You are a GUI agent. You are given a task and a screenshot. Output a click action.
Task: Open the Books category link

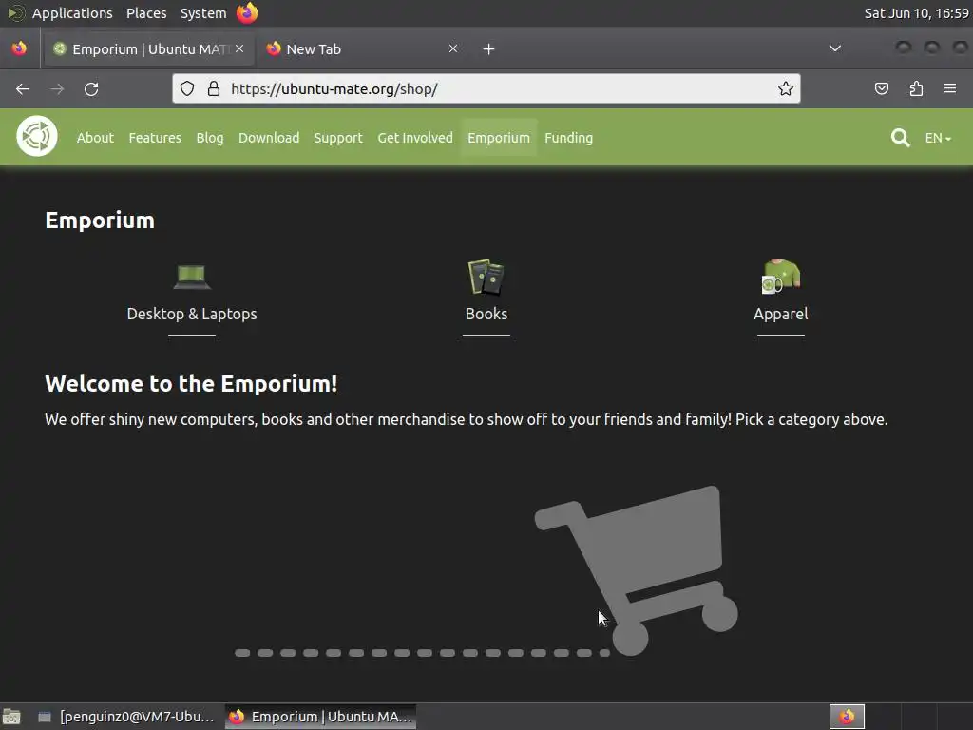click(x=486, y=314)
